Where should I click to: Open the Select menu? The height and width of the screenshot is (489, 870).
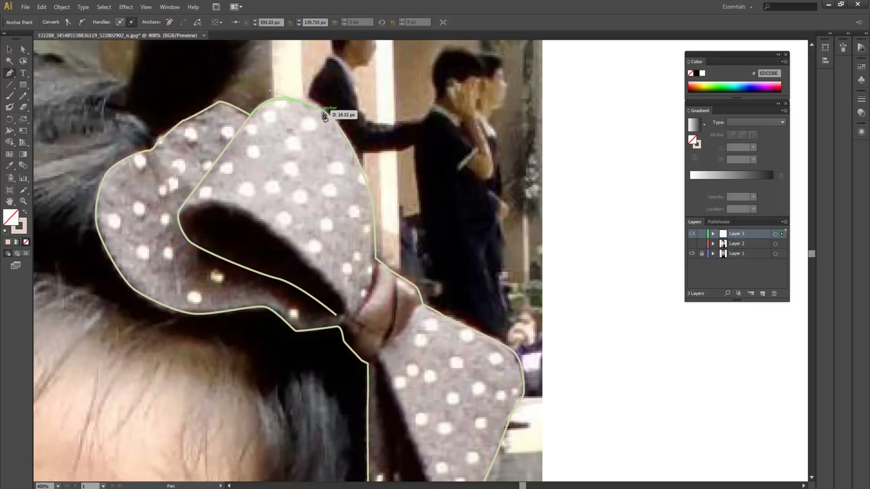[104, 7]
